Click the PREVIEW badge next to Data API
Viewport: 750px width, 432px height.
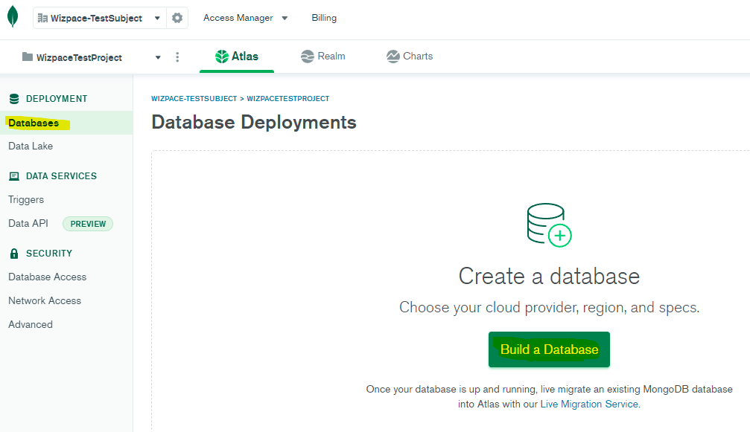tap(87, 223)
